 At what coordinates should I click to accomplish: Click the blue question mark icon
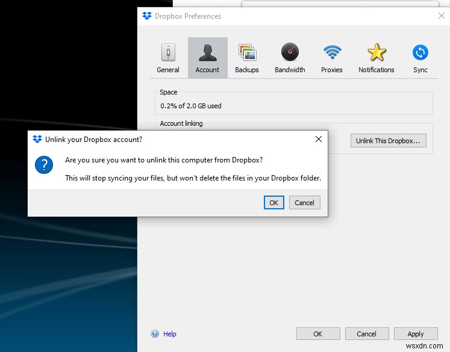pyautogui.click(x=44, y=165)
